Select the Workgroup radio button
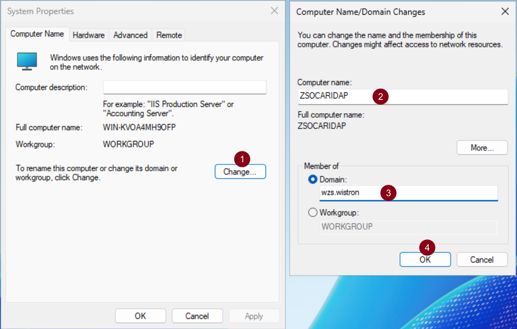The image size is (517, 329). click(x=313, y=213)
